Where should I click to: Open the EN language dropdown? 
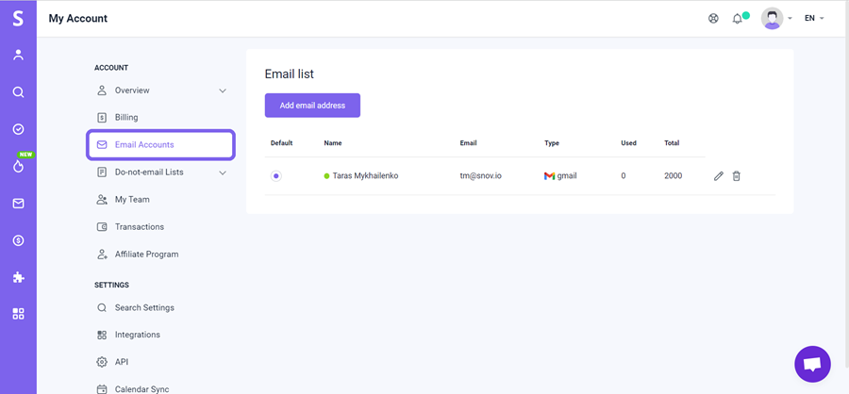pos(814,19)
